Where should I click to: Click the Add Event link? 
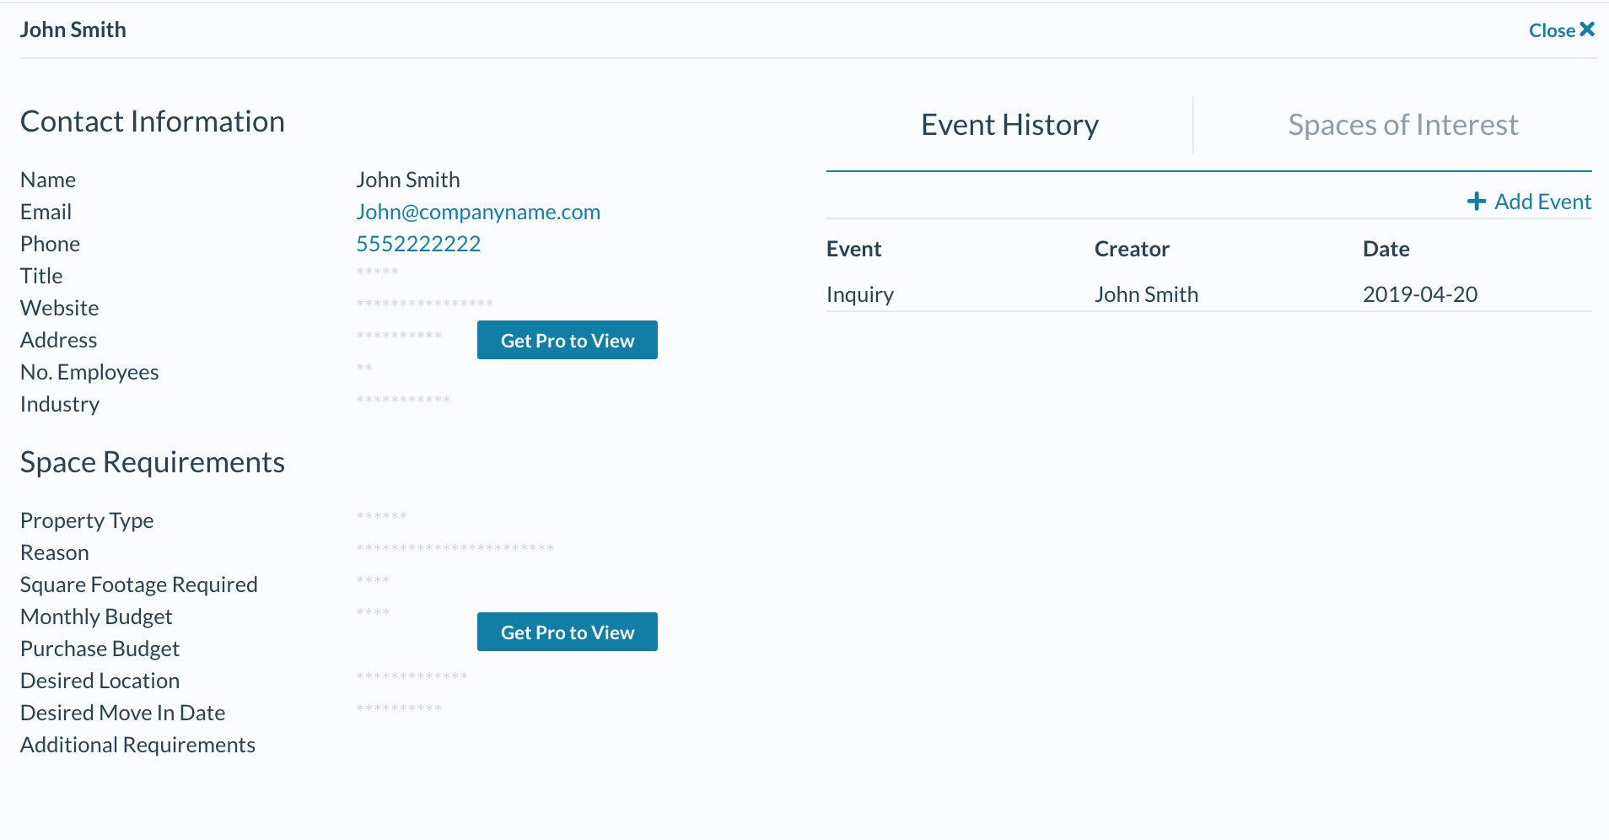point(1542,202)
